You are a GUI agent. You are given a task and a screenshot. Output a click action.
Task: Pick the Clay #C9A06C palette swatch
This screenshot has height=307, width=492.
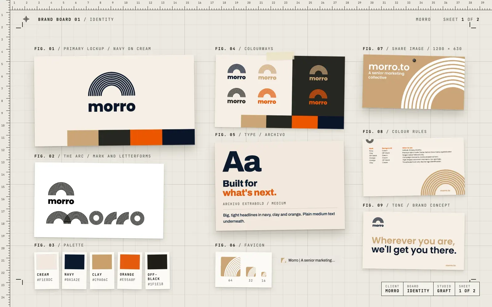[102, 270]
